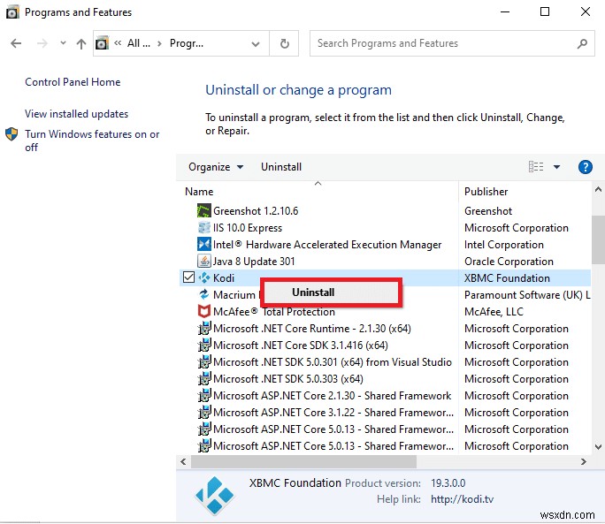Click the change view icon in the toolbar
This screenshot has height=524, width=605.
pos(536,167)
